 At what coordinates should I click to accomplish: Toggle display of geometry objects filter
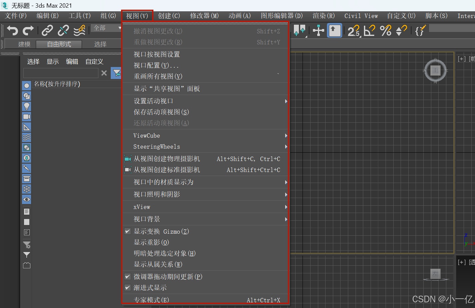[x=27, y=86]
